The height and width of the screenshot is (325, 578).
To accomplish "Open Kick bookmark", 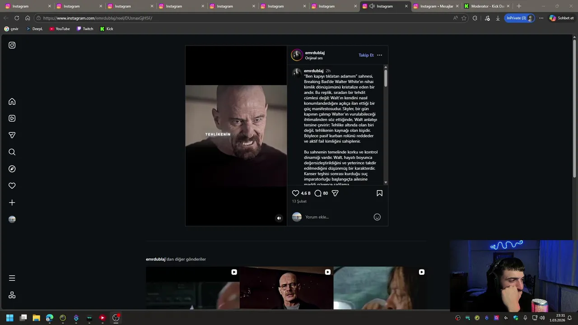I will 107,29.
